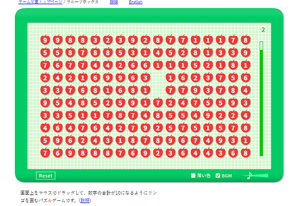The image size is (298, 206).
Task: Open the ゲーム菜園トップページ link
Action: (x=40, y=2)
